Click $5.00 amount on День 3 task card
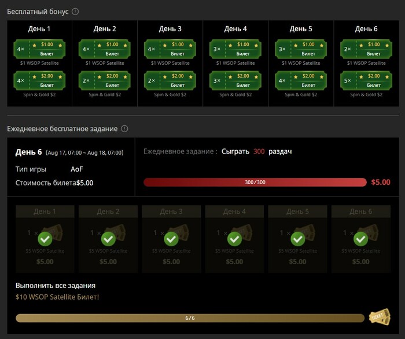 pyautogui.click(x=171, y=261)
